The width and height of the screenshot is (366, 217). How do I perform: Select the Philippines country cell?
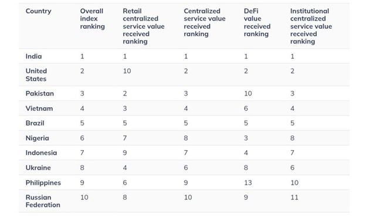click(x=43, y=182)
